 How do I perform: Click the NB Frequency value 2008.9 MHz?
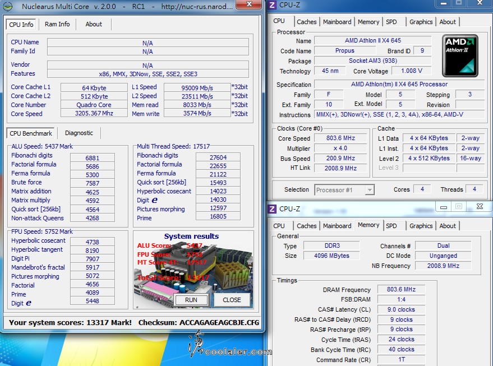pos(443,266)
